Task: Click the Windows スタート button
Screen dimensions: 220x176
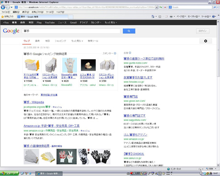Action: (9, 174)
